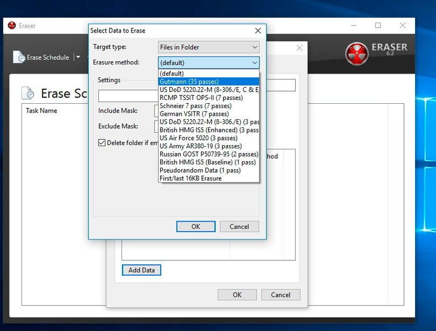The height and width of the screenshot is (331, 436).
Task: Choose German VSITR (7 passes)
Action: pyautogui.click(x=209, y=114)
